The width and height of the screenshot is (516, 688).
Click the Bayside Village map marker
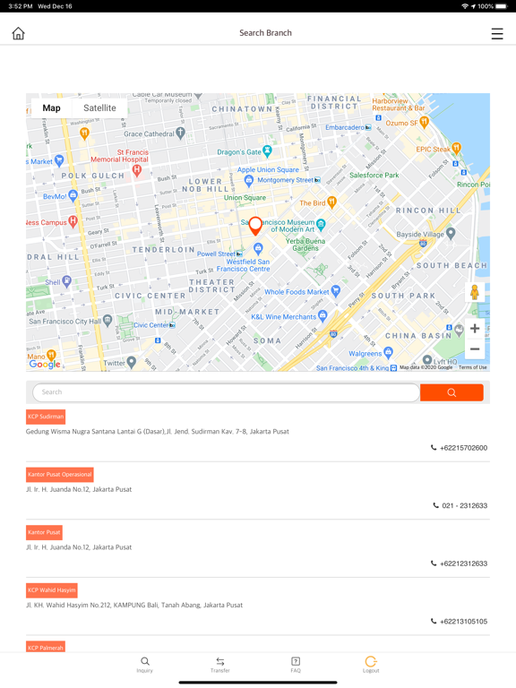click(x=451, y=233)
